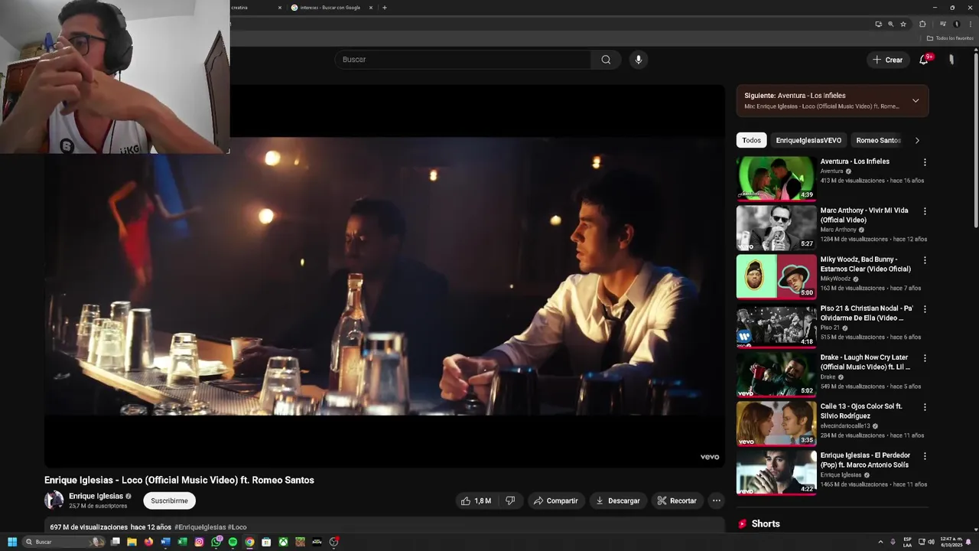Viewport: 979px width, 551px height.
Task: Select the Romeo Santos filter chip
Action: tap(878, 140)
